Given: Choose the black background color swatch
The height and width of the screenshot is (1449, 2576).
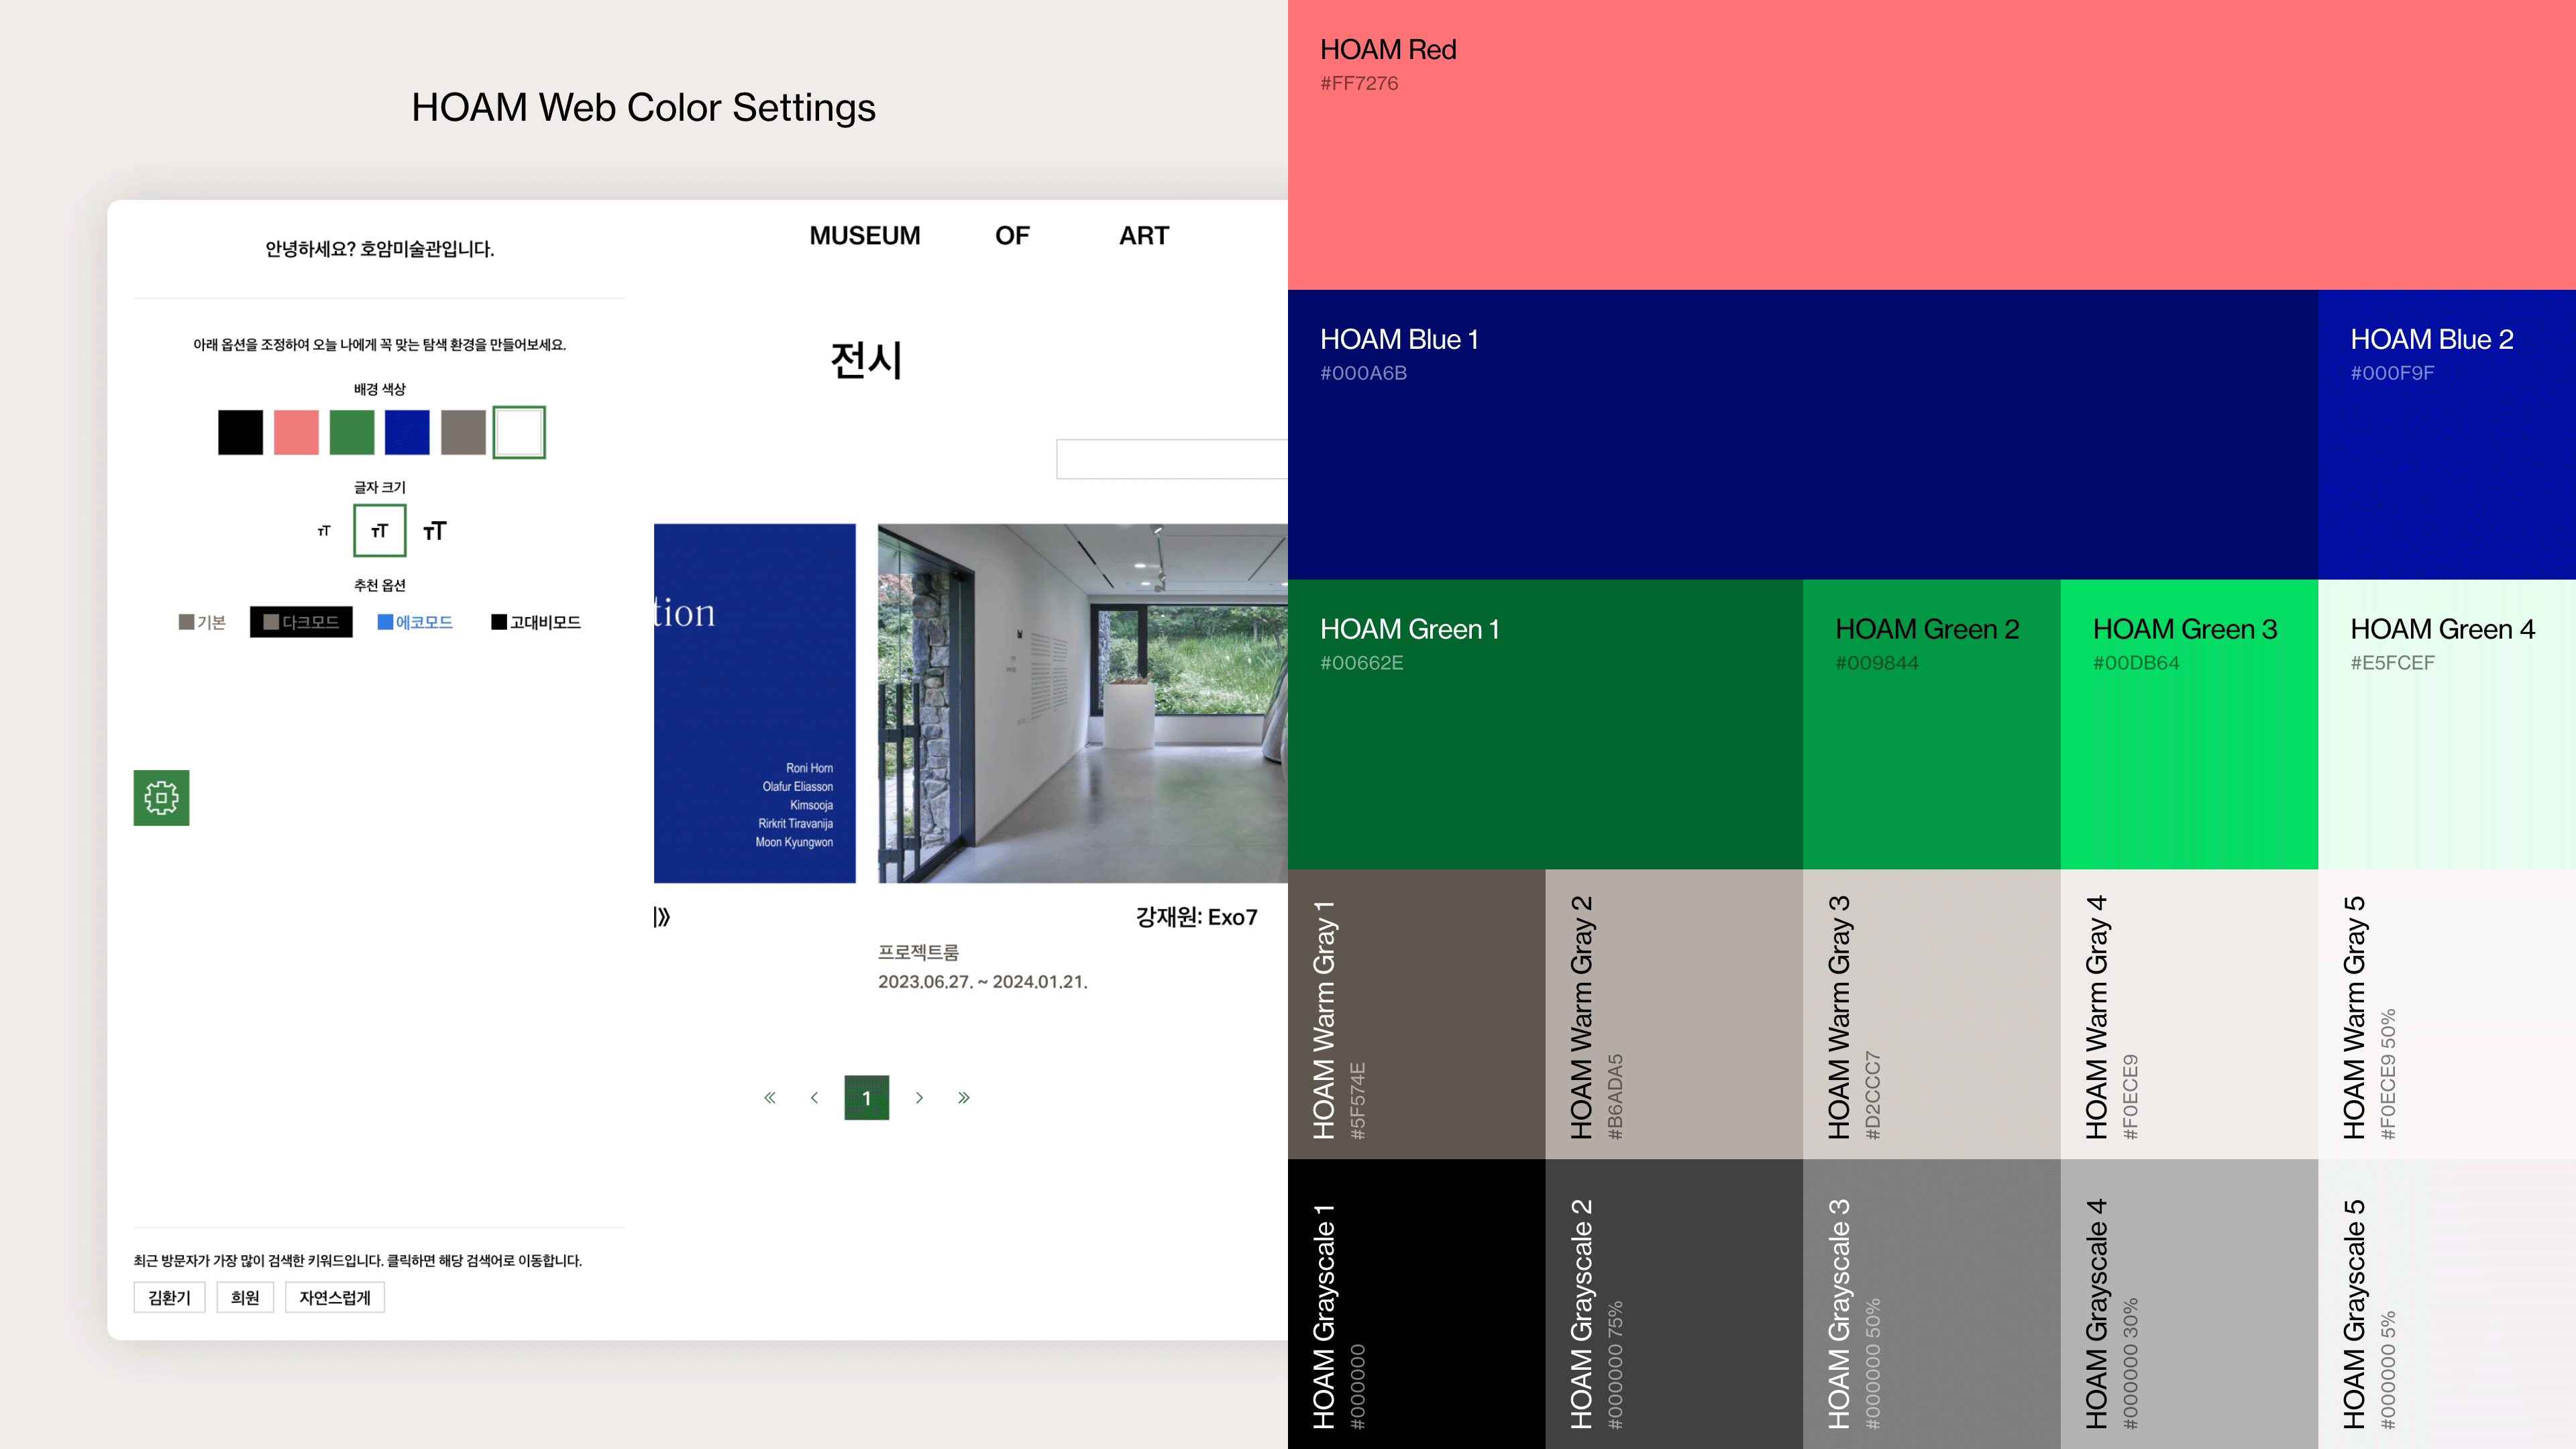Looking at the screenshot, I should click(x=240, y=432).
